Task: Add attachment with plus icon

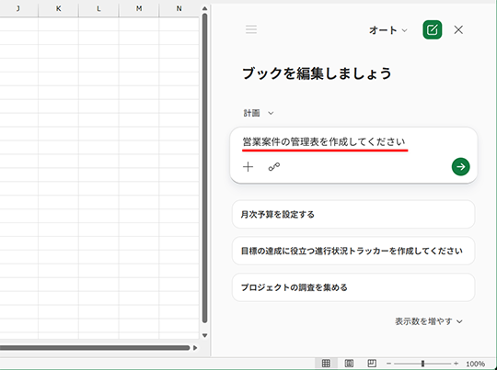Action: tap(248, 167)
